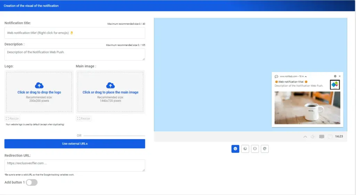The image size is (356, 195).
Task: Click the notification center icon beside the clock
Action: (x=330, y=136)
